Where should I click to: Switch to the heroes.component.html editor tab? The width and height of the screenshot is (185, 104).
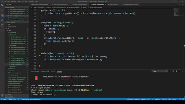80,5
